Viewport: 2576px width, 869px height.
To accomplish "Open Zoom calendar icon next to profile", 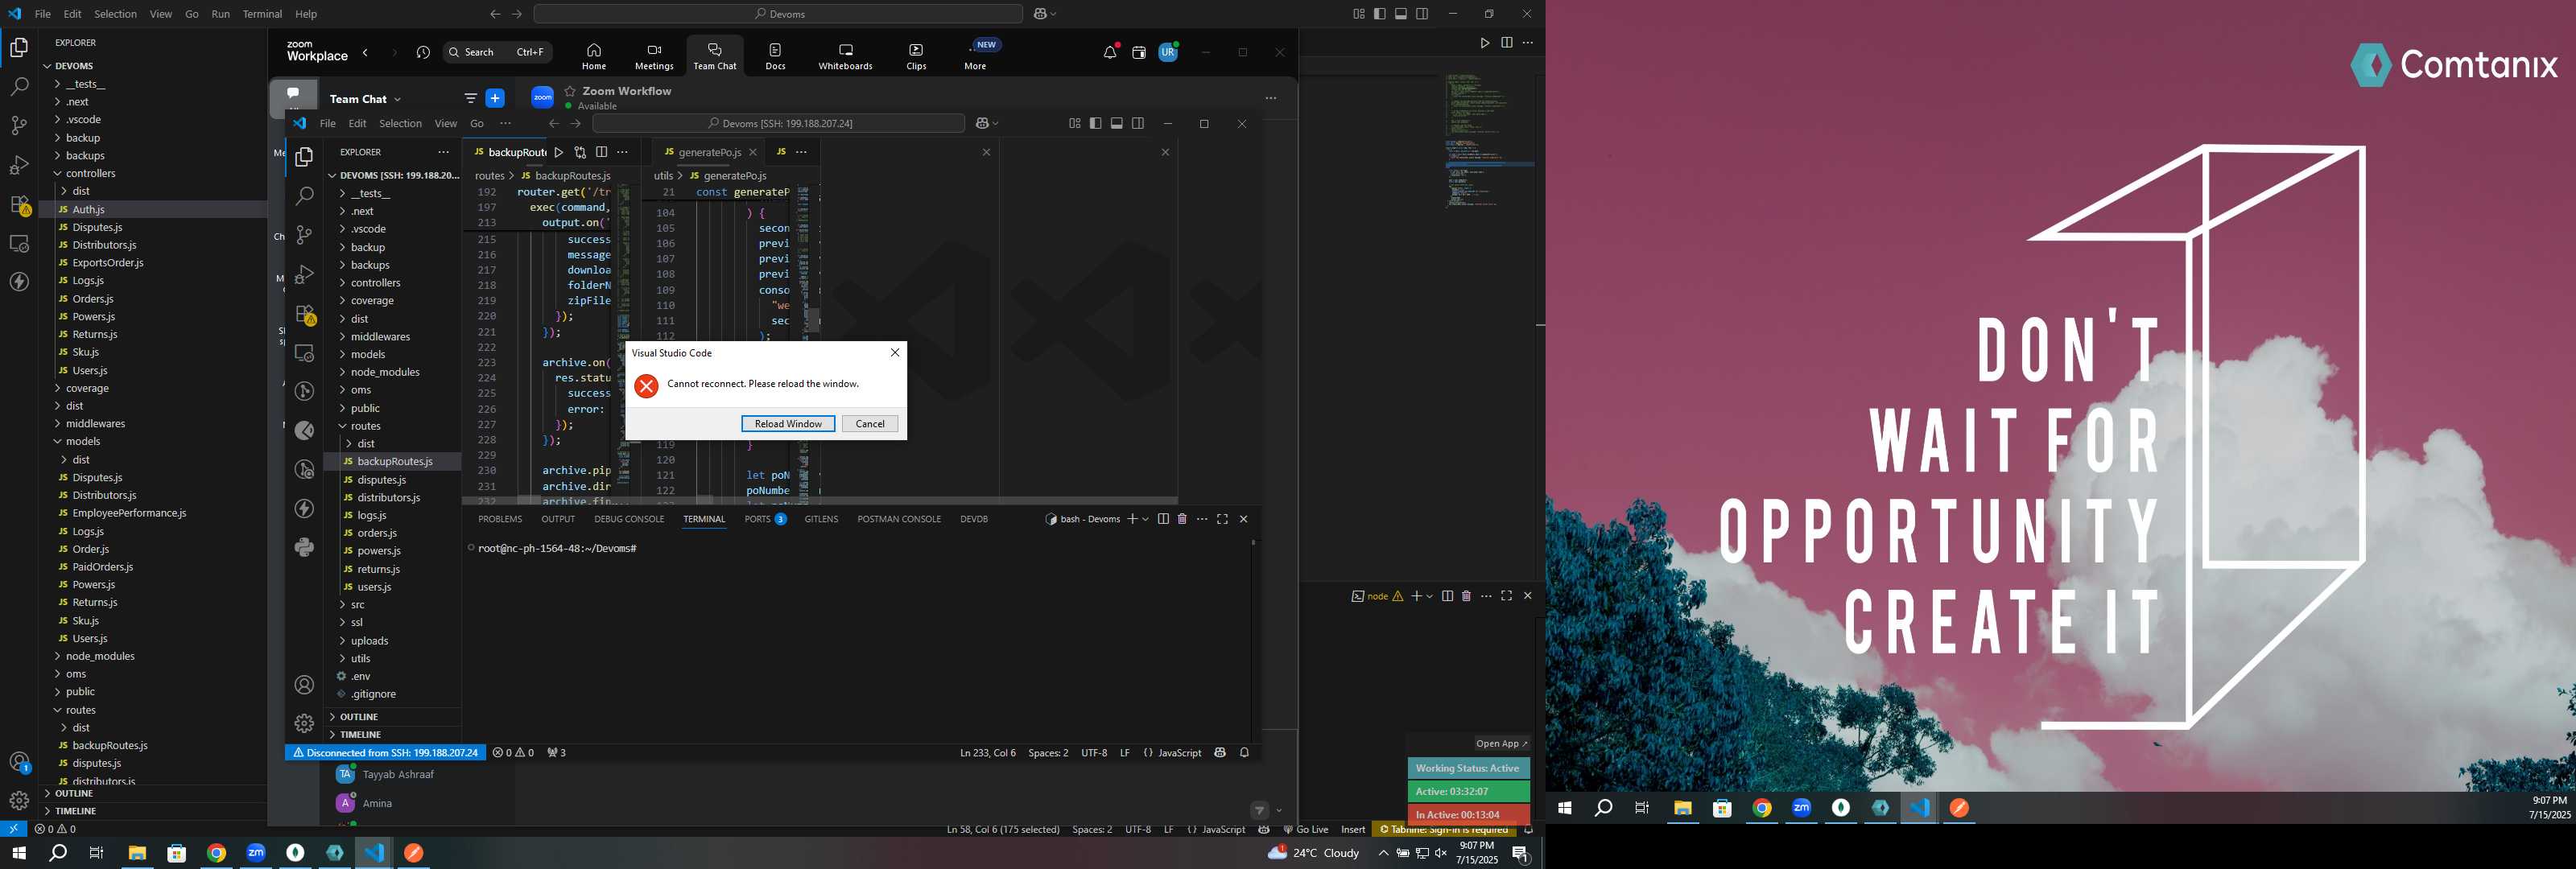I will pos(1139,52).
